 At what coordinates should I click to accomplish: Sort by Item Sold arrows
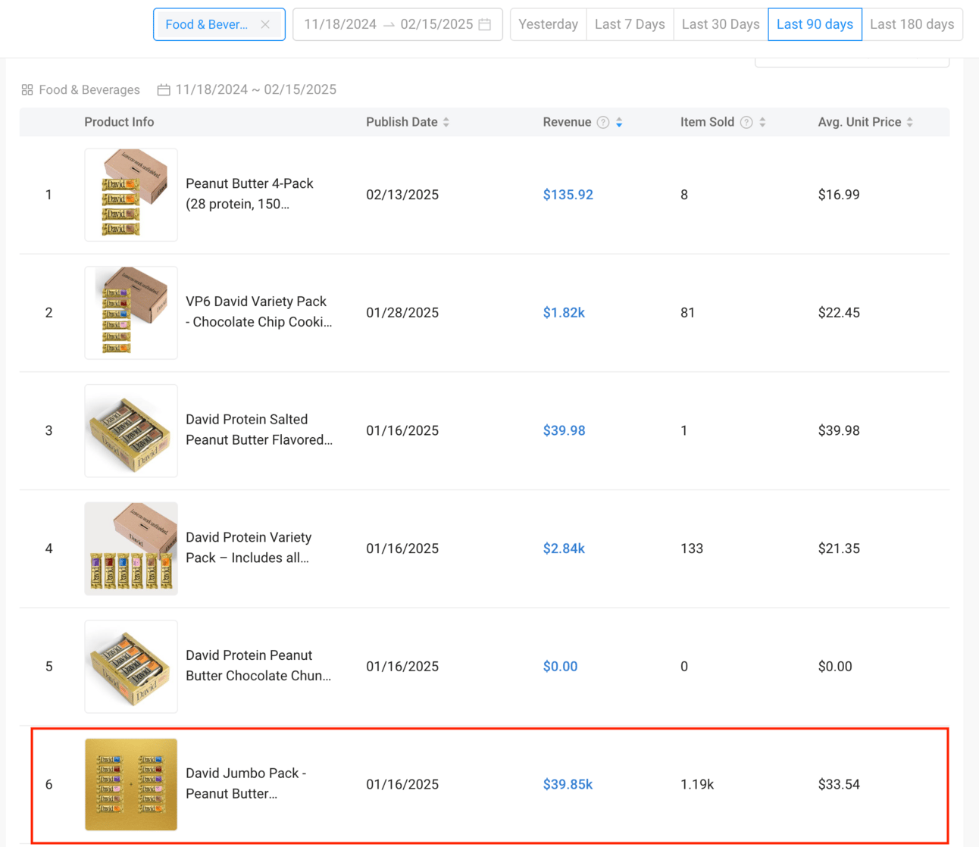coord(762,122)
